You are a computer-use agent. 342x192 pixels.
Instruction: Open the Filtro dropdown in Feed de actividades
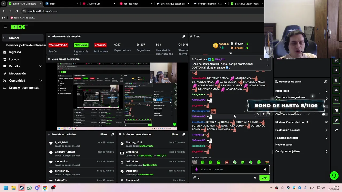103,134
